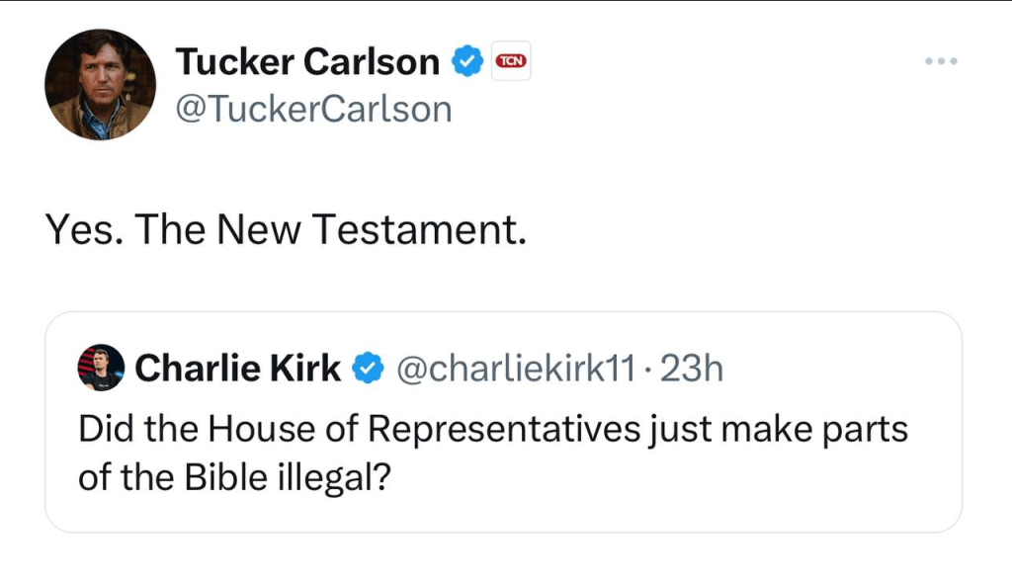Open the @charliekirk11 handle
The height and width of the screenshot is (584, 1012).
coord(515,369)
